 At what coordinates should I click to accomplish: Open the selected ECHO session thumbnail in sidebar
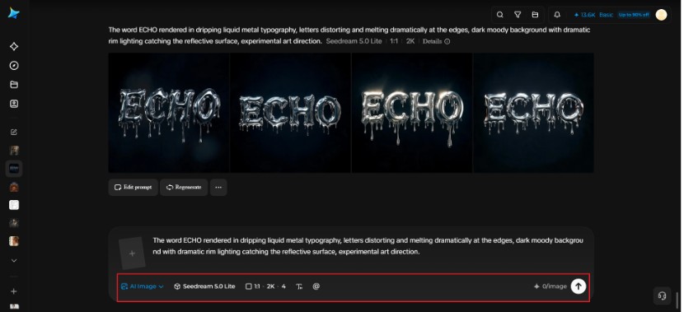coord(14,168)
